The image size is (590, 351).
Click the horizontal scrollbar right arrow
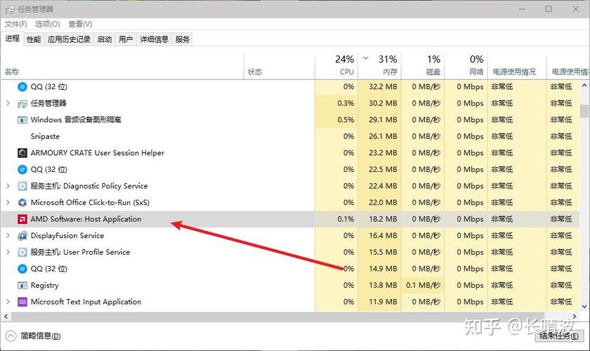point(575,317)
